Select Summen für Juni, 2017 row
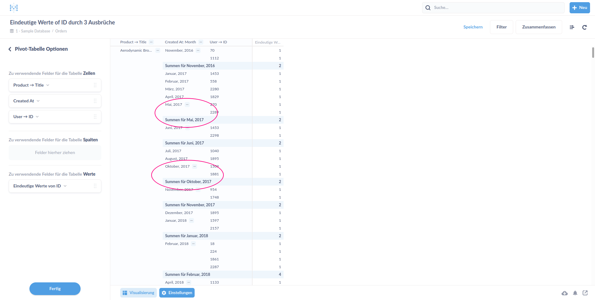 223,143
